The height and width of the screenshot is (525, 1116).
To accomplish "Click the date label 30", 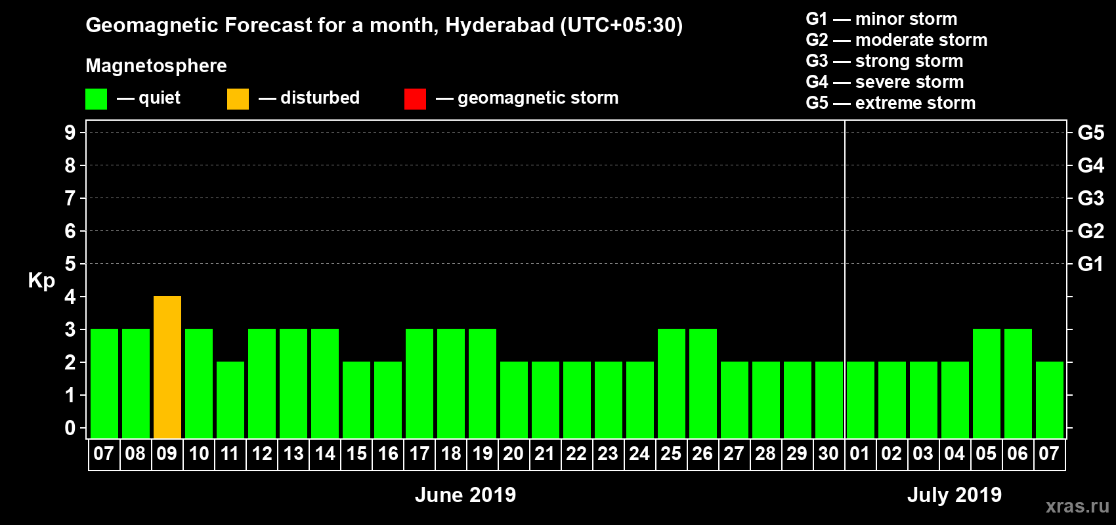I will 828,454.
